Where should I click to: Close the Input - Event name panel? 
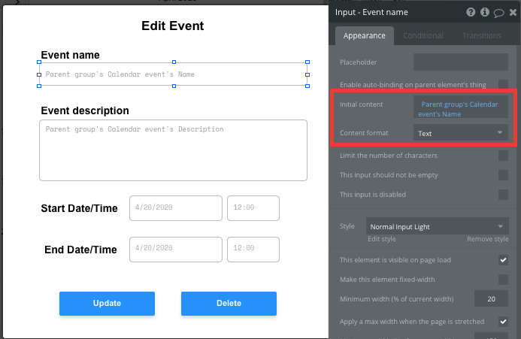[513, 12]
